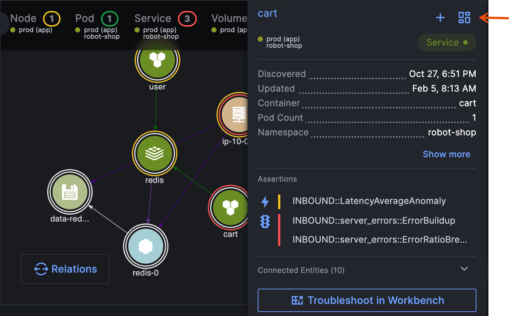530x316 pixels.
Task: Click the Service 3 counter badge
Action: coord(187,18)
